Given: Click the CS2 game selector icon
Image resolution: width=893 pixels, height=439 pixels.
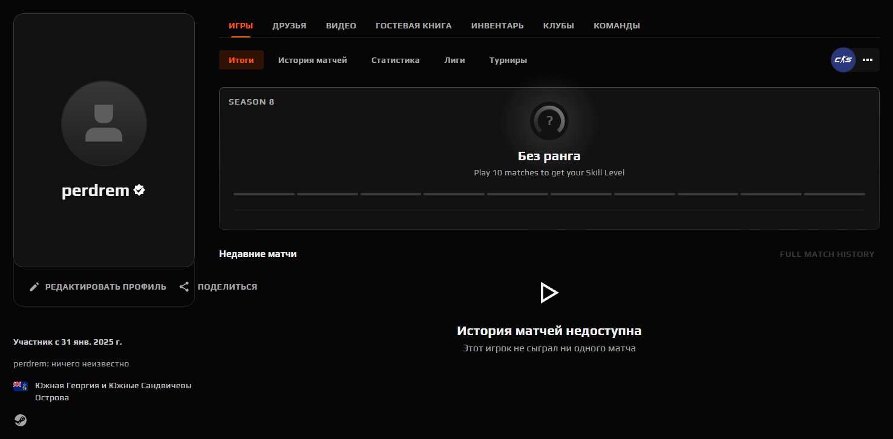Looking at the screenshot, I should (x=843, y=60).
